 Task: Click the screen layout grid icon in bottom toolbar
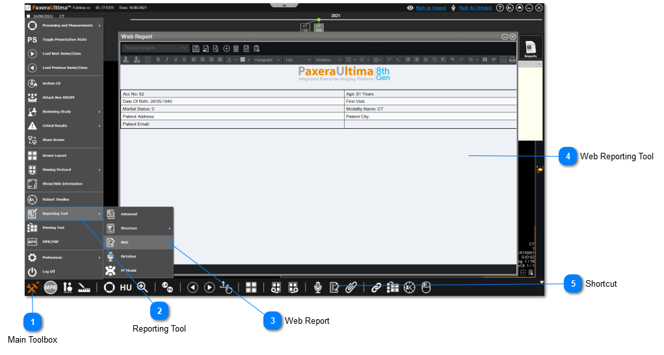(x=250, y=287)
